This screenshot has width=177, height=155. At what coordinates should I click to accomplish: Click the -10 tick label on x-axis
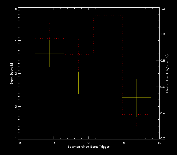click(x=18, y=143)
